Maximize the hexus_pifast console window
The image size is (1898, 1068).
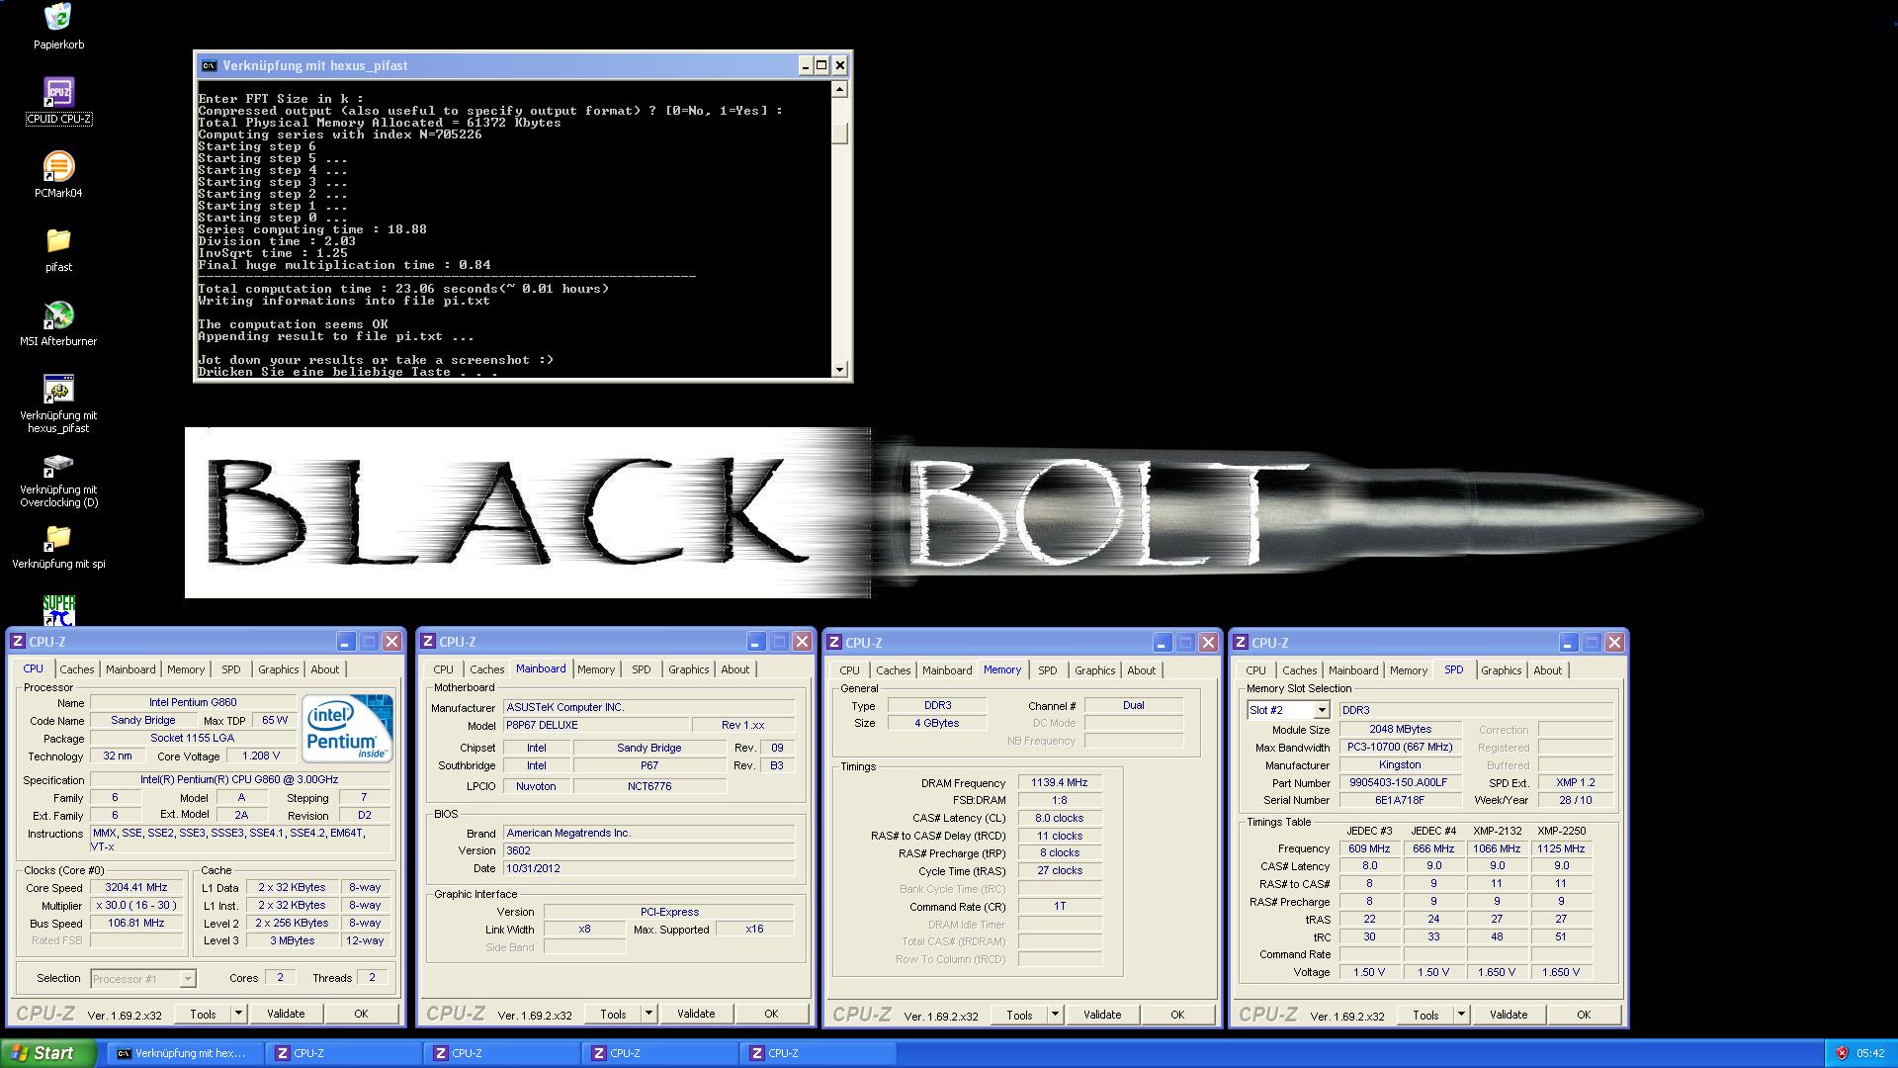tap(821, 66)
